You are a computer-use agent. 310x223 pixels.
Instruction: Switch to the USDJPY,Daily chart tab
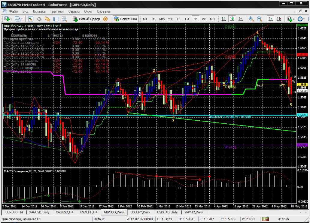pos(140,212)
